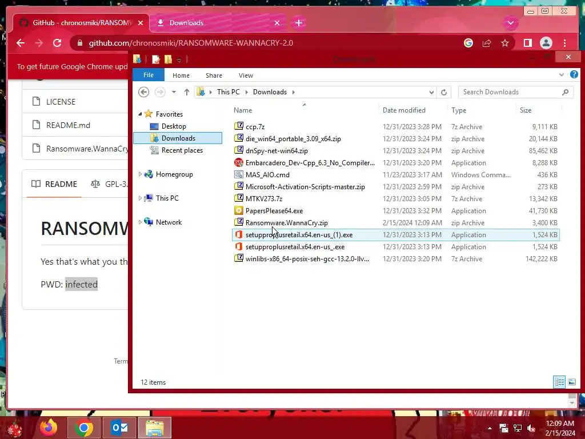This screenshot has height=439, width=585.
Task: Bookmark the page with the star icon
Action: pyautogui.click(x=505, y=43)
